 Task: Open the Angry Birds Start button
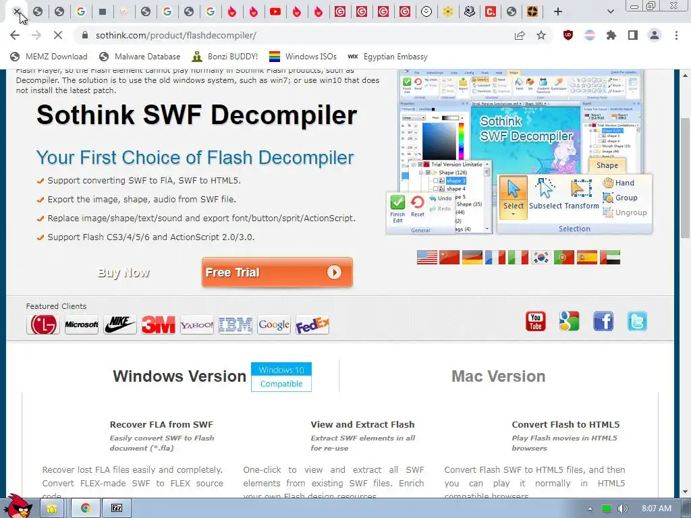[18, 507]
